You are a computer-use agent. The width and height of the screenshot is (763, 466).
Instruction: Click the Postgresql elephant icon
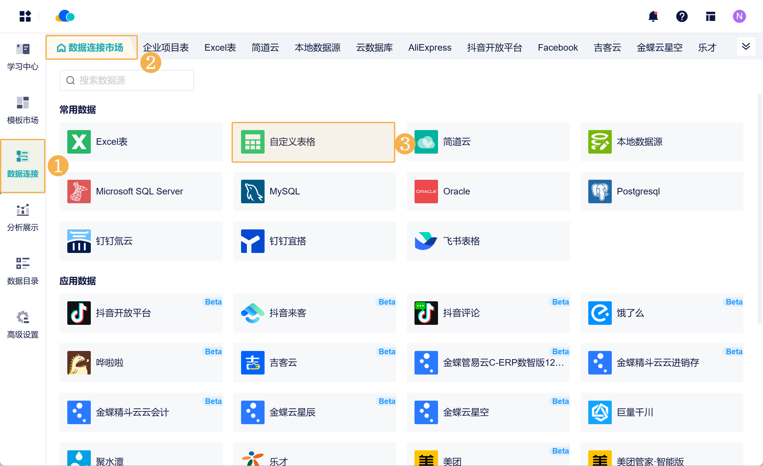[600, 191]
